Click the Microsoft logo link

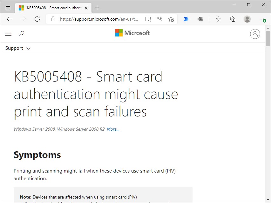(x=132, y=33)
